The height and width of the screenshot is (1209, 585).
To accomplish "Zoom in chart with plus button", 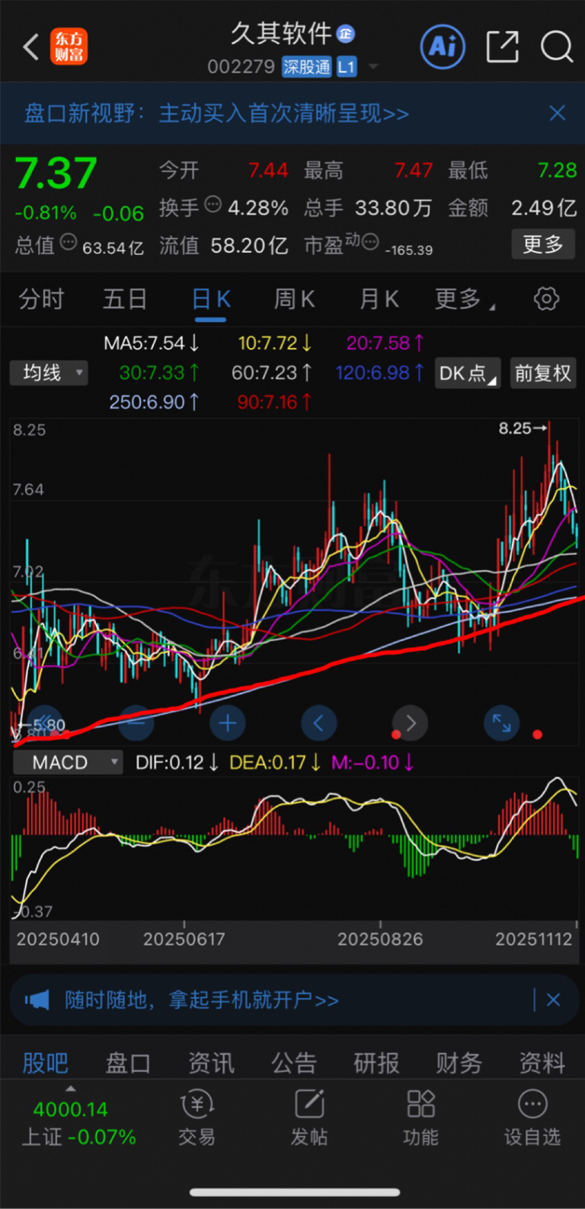I will (x=227, y=723).
